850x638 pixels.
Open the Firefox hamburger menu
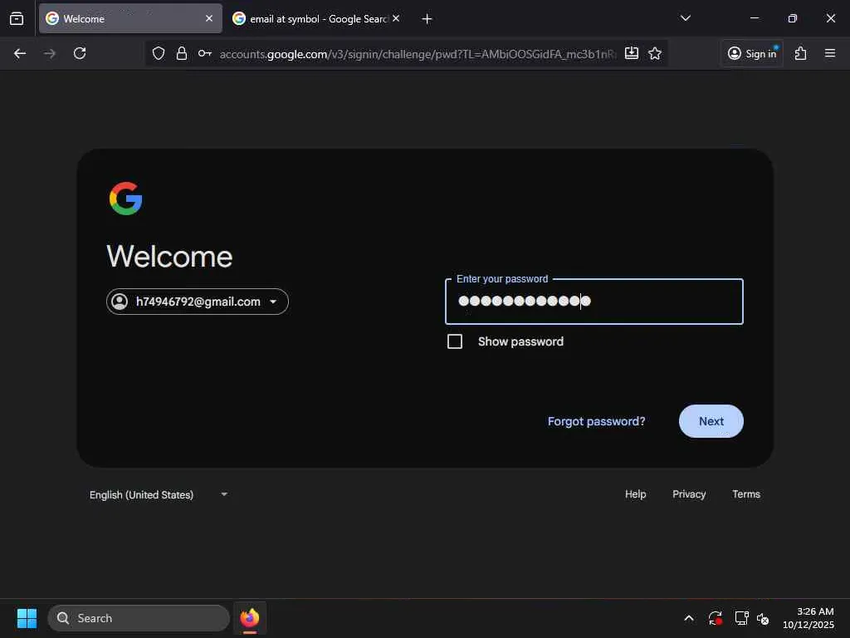[830, 53]
